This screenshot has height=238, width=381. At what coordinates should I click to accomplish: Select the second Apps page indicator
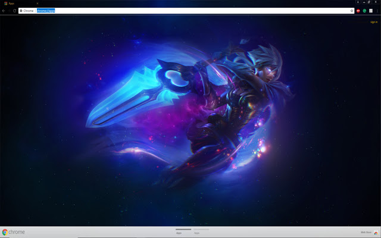(x=201, y=231)
